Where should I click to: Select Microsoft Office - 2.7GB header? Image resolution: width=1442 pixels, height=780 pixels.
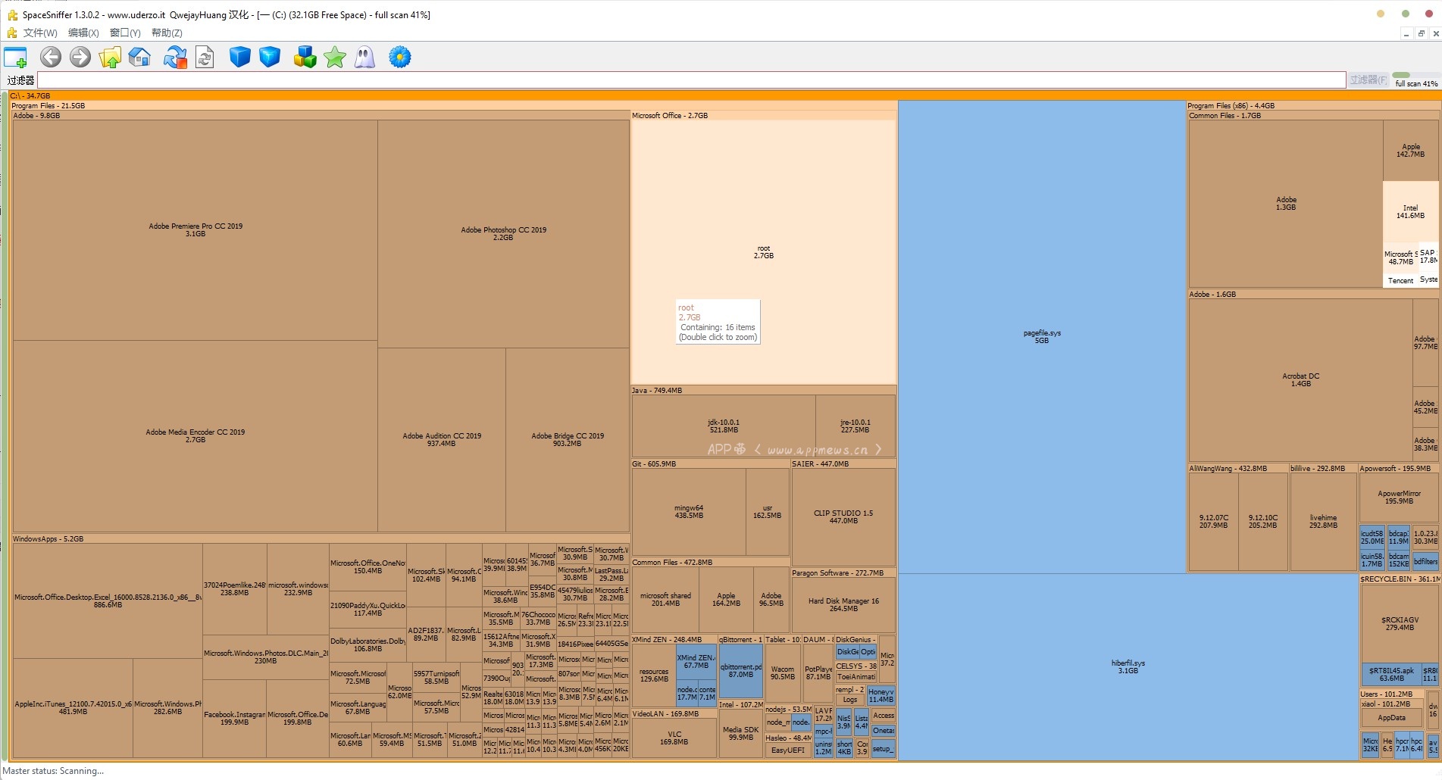[x=764, y=115]
